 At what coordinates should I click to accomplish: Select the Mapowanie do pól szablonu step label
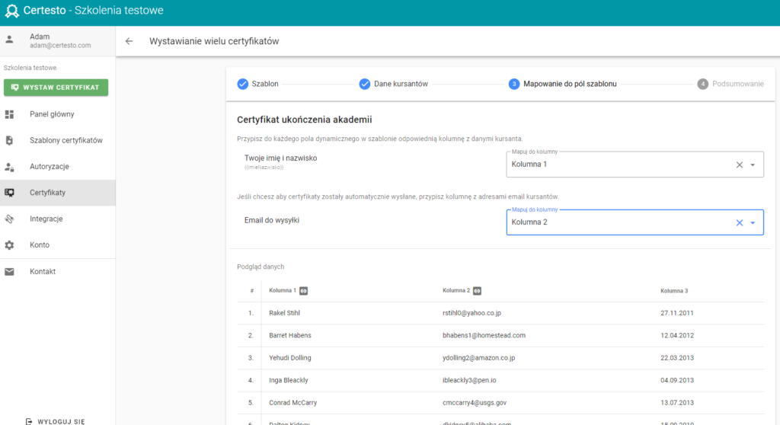click(x=570, y=84)
